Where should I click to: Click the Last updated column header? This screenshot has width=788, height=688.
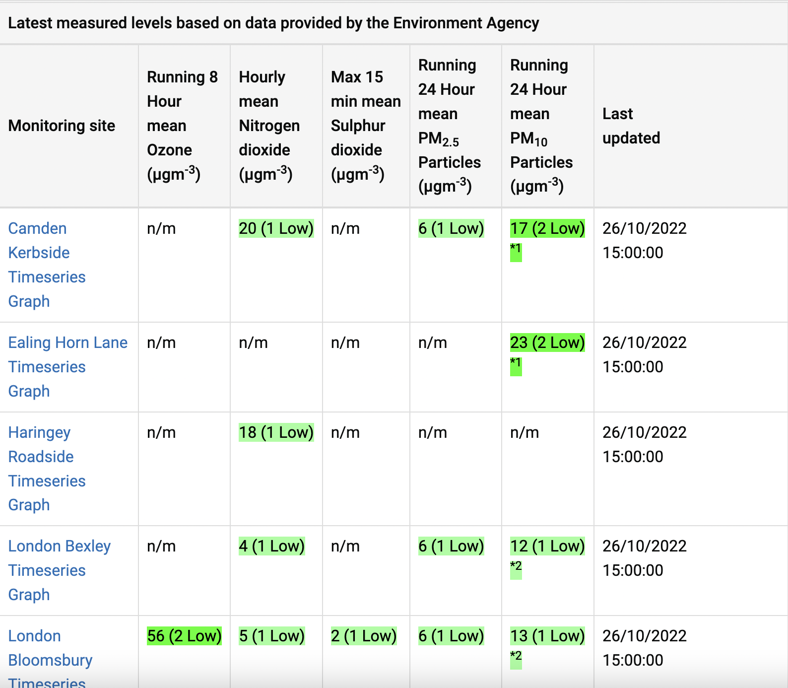point(631,126)
